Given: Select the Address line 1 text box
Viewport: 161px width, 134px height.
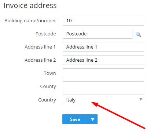Looking at the screenshot, I should click(103, 47).
